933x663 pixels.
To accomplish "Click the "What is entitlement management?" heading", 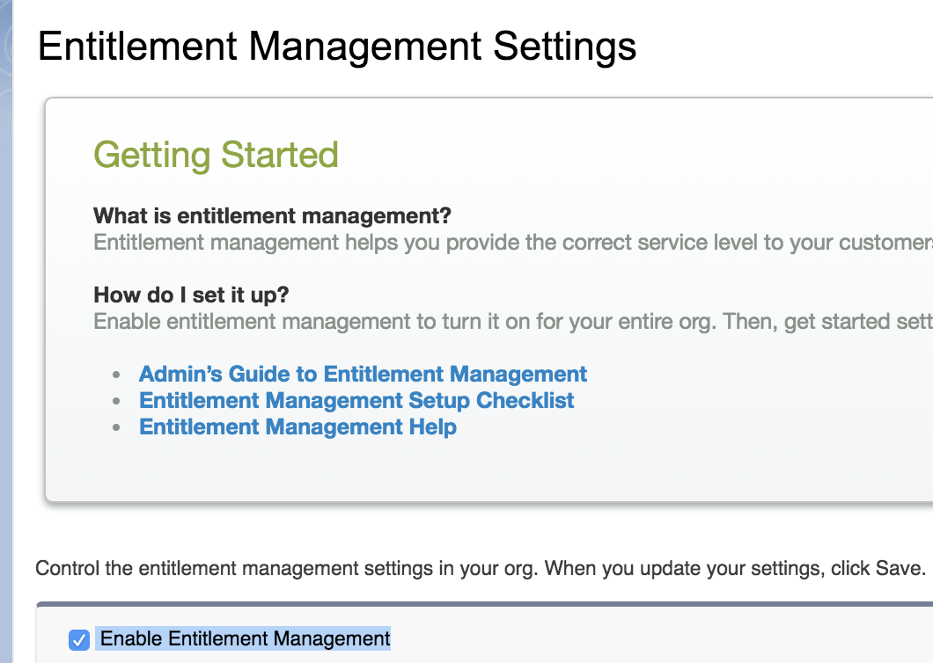I will click(x=272, y=215).
